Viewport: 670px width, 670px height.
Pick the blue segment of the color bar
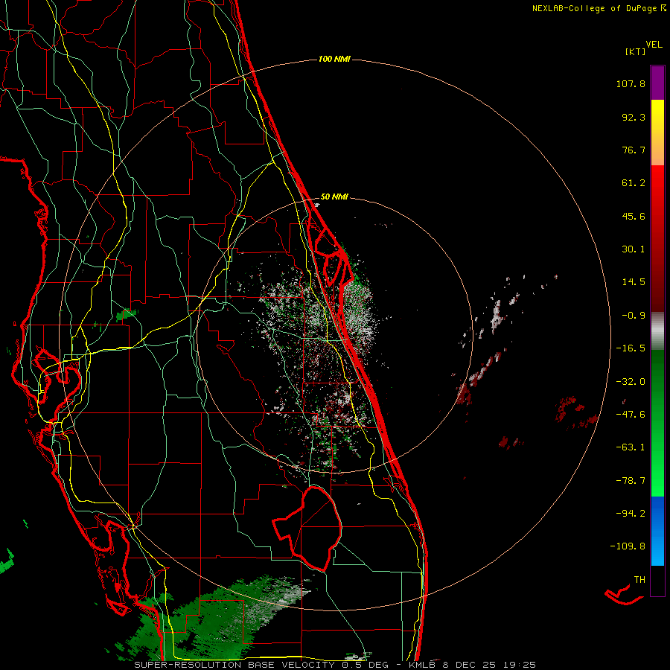pyautogui.click(x=657, y=531)
